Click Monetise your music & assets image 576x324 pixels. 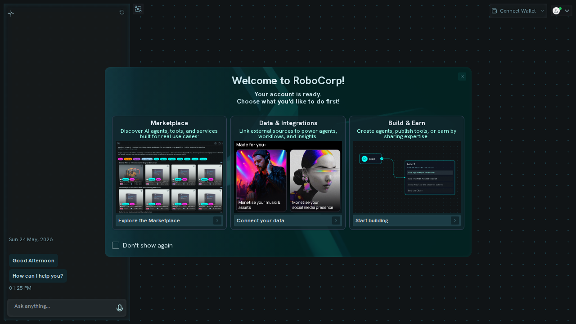pos(261,180)
